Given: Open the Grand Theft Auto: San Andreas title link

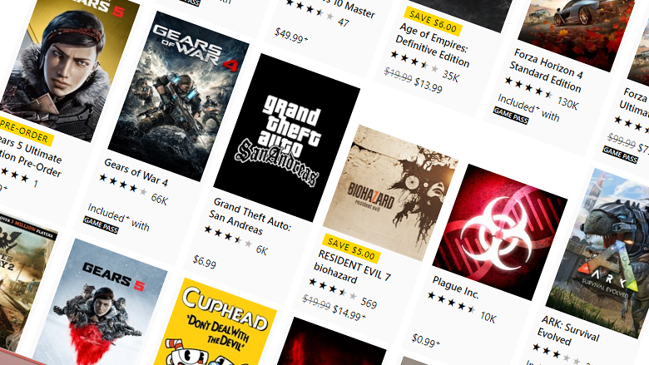Looking at the screenshot, I should [250, 220].
